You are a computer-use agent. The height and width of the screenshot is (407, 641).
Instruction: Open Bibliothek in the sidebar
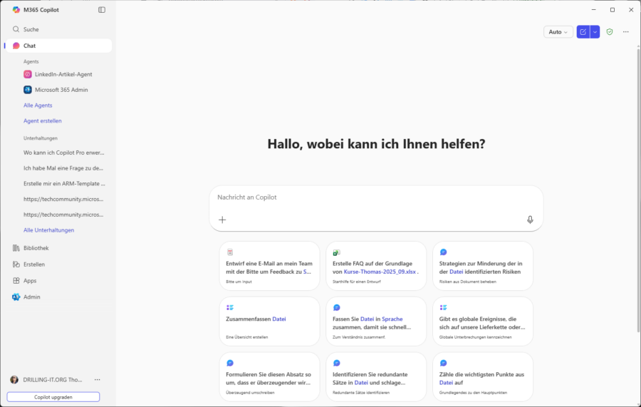point(36,248)
